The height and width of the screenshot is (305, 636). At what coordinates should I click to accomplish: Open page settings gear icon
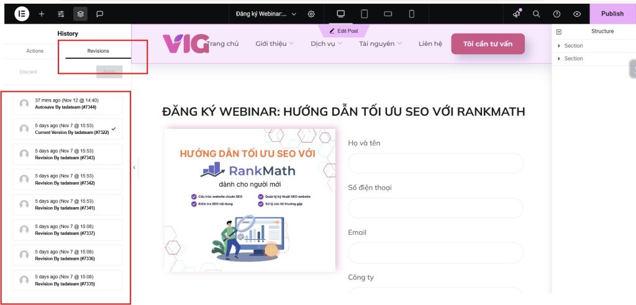pyautogui.click(x=311, y=14)
